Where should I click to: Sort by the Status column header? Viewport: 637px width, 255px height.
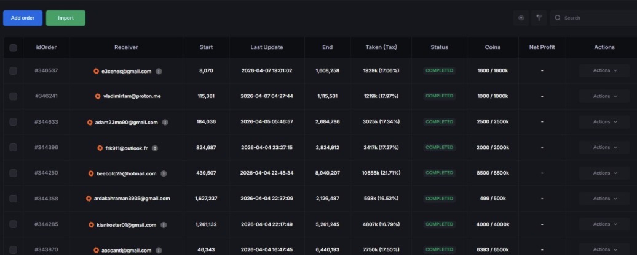pyautogui.click(x=439, y=47)
